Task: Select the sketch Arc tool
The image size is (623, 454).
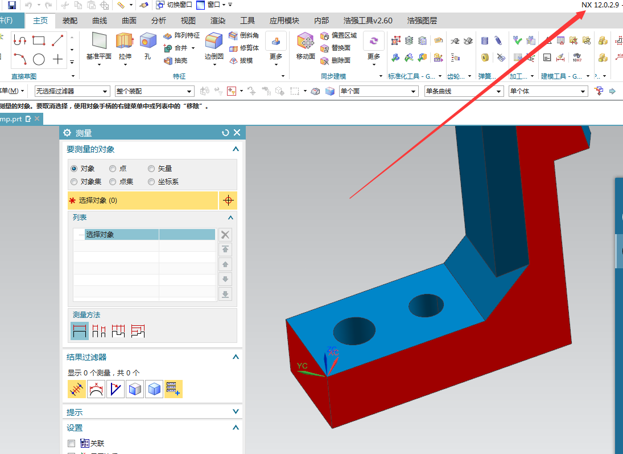Action: coord(19,59)
